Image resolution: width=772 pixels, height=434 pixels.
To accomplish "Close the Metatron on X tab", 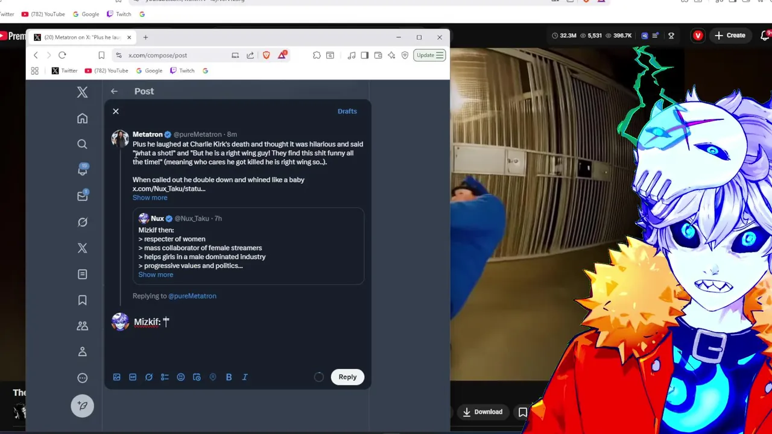I will [128, 37].
